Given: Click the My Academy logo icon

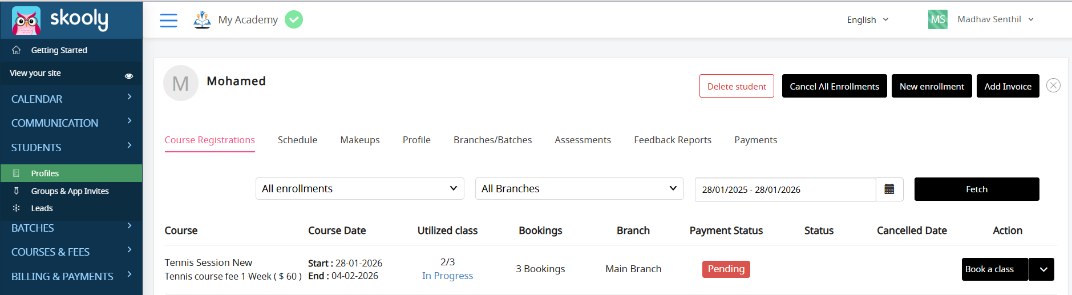Looking at the screenshot, I should click(202, 19).
